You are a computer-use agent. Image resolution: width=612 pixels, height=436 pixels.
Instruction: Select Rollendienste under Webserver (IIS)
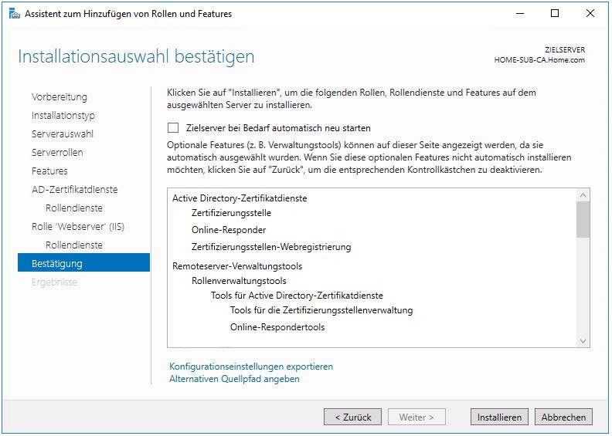coord(74,245)
